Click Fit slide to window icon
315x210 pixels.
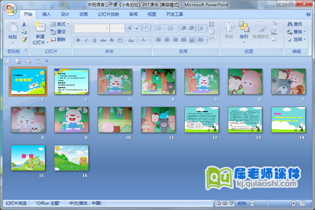click(x=302, y=203)
